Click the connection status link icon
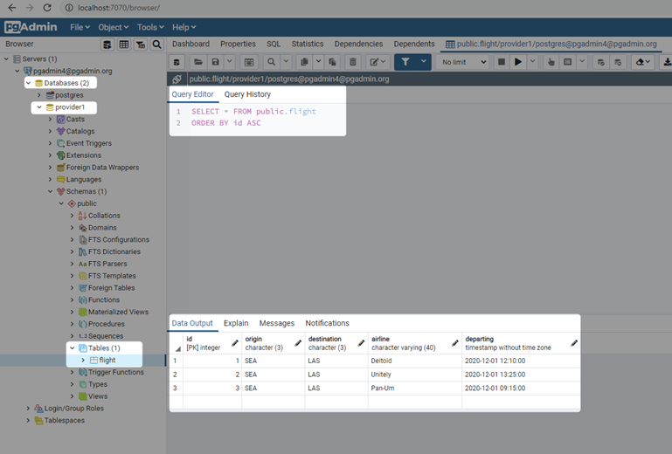 177,79
